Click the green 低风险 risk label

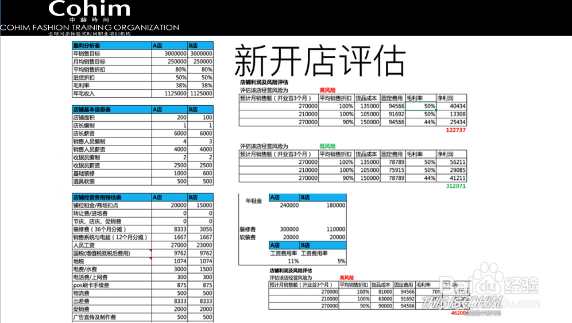pyautogui.click(x=327, y=146)
